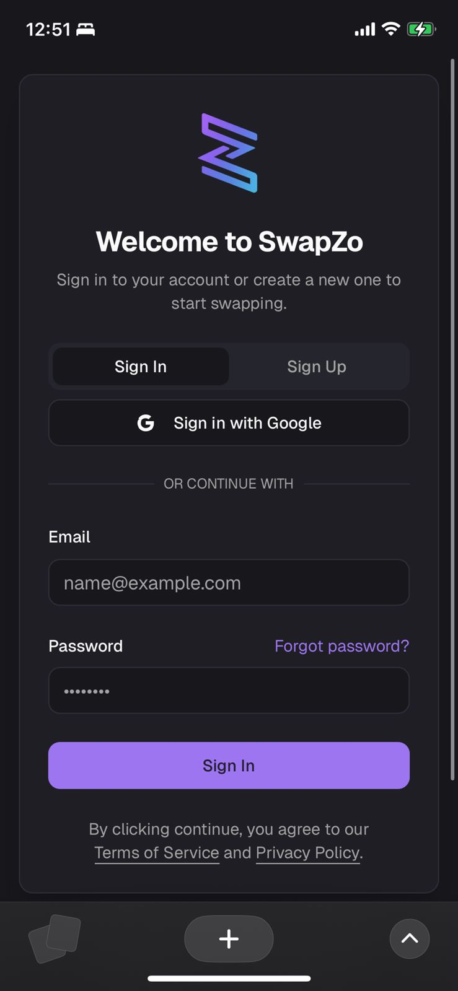Screen dimensions: 458x991
Task: Click the SwapZo logo icon
Action: [228, 152]
